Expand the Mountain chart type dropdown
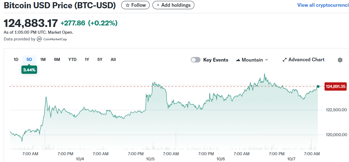The width and height of the screenshot is (349, 162). pos(266,60)
